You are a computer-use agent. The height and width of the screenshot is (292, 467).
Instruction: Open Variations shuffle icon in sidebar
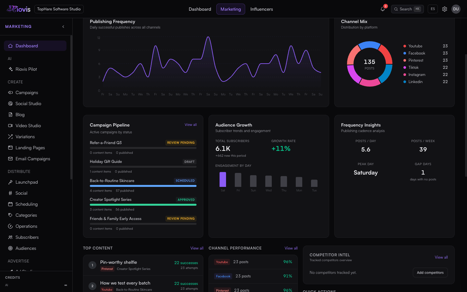pos(10,137)
